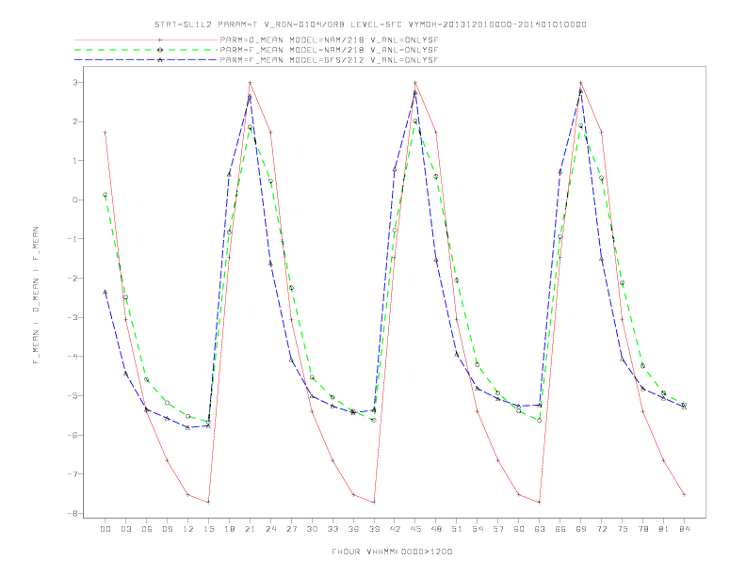746x576 pixels.
Task: Click y-axis tick label 3
Action: 75,83
